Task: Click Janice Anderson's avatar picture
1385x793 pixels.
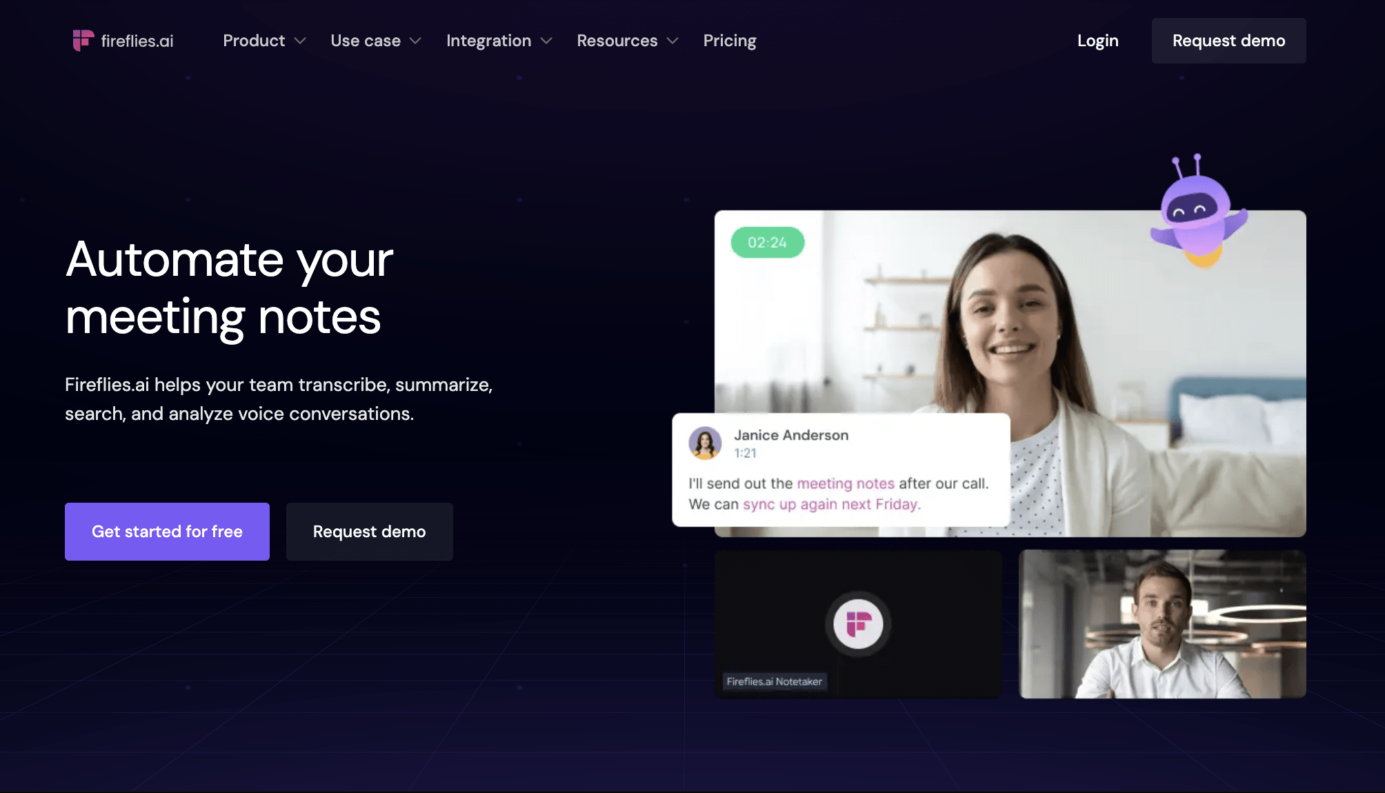Action: [705, 443]
